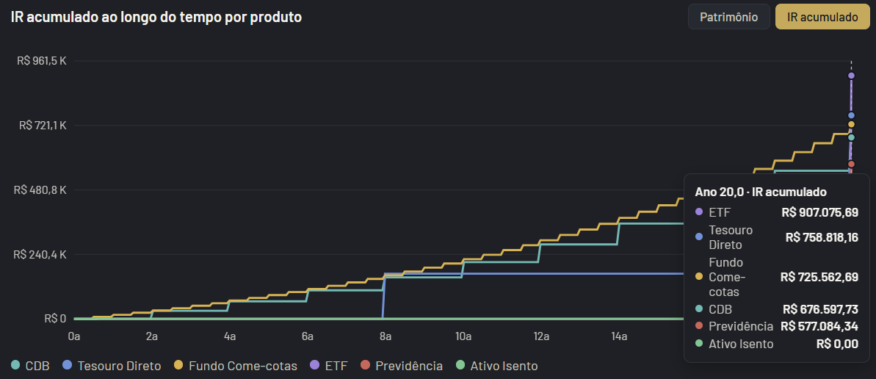Click the R$ 758.818,16 Tesouro Direto value
Viewport: 876px width, 379px height.
click(822, 237)
